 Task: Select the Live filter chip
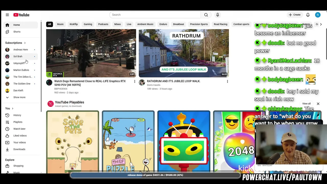tap(129, 24)
